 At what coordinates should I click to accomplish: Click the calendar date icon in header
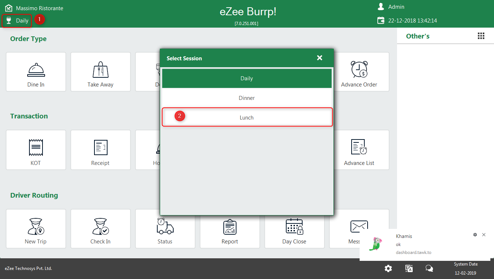pos(381,20)
